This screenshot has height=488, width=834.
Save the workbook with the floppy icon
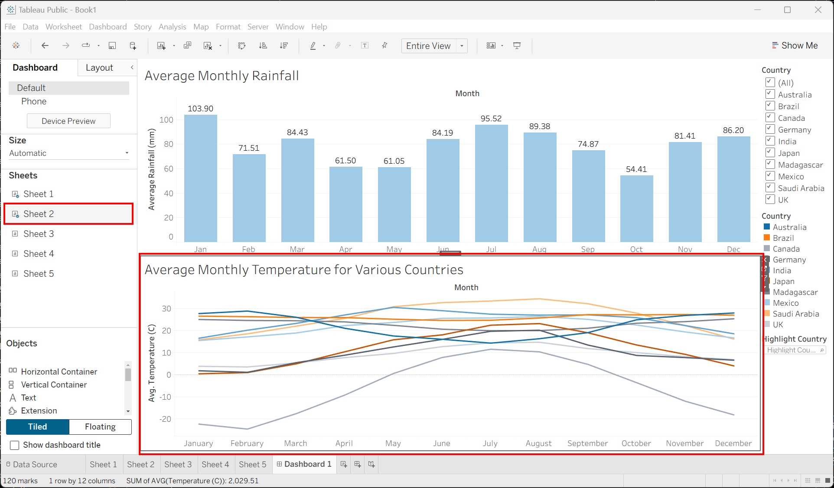click(x=112, y=45)
